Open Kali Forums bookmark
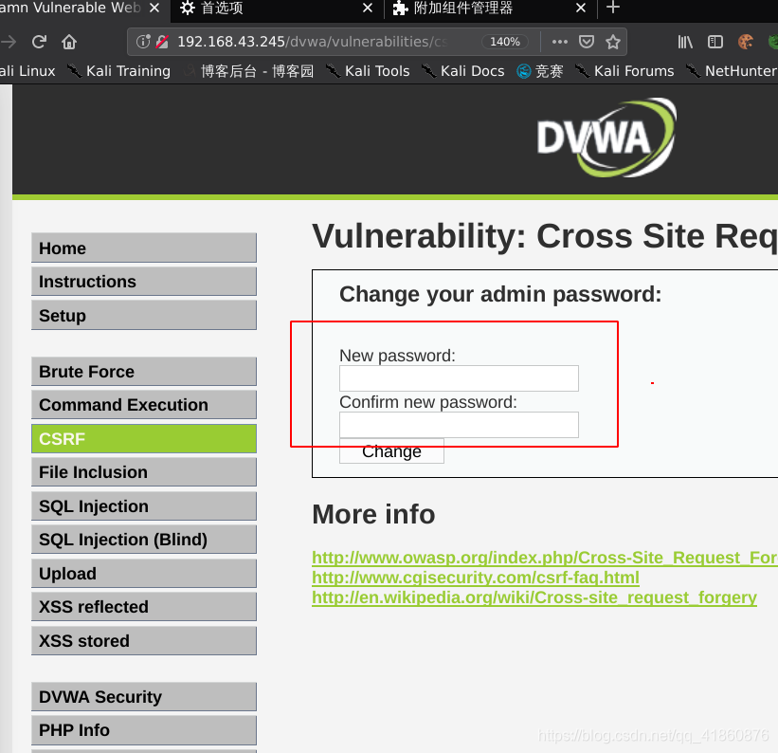The image size is (778, 753). click(625, 71)
